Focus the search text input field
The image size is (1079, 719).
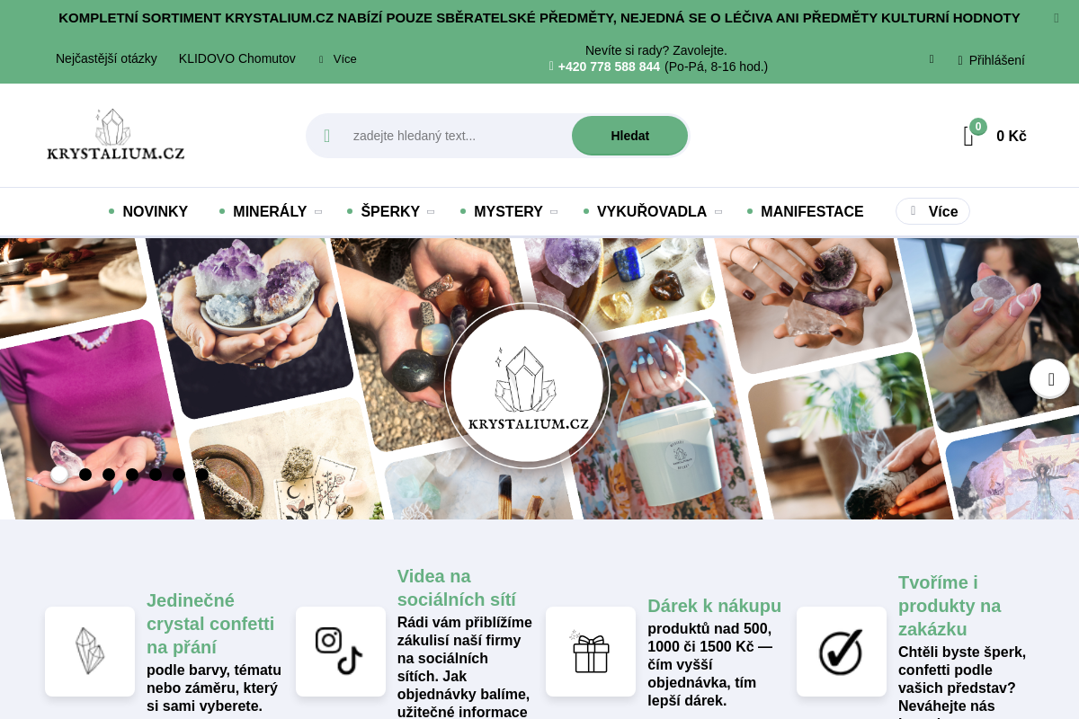[x=456, y=136]
